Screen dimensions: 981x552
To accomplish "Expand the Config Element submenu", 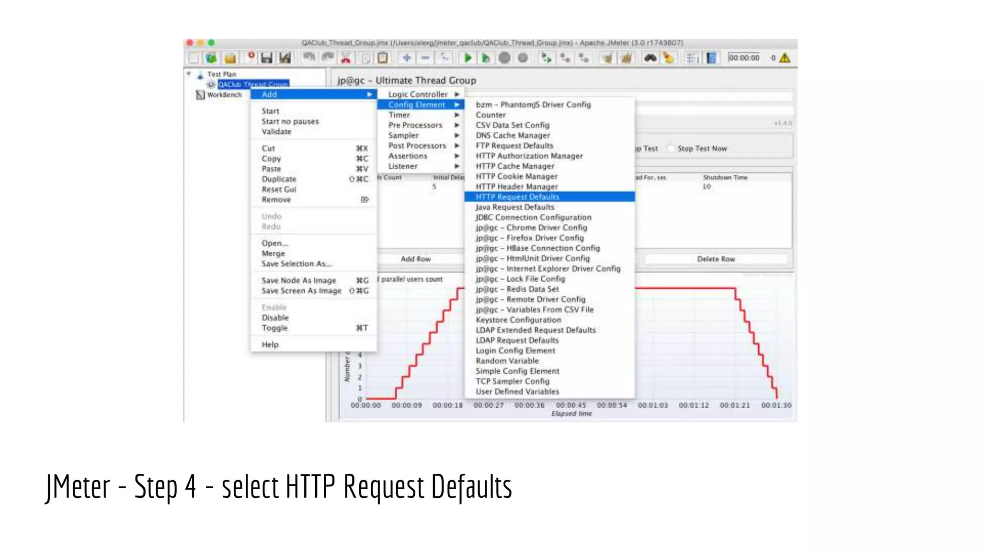I will point(421,104).
